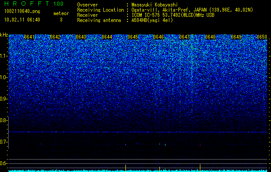
Task: Select the filename 1002110640.png
Action: click(22, 11)
